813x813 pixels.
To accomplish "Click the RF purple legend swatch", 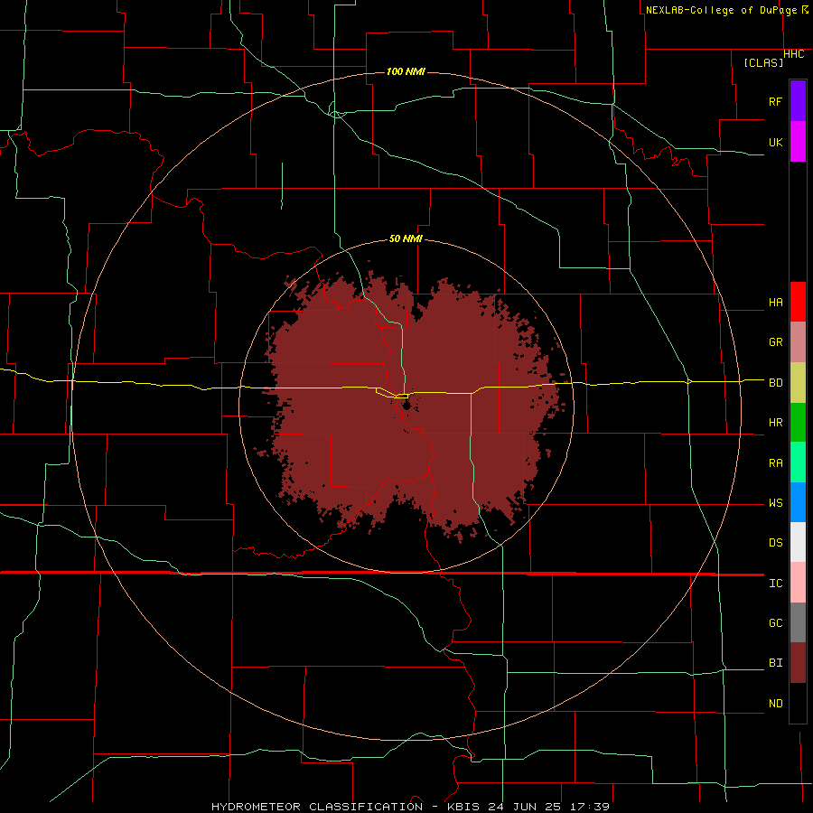I will click(798, 101).
